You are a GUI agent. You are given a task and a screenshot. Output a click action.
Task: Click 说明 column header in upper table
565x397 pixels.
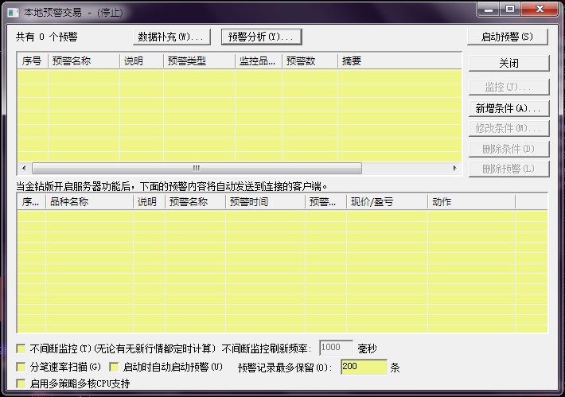pyautogui.click(x=142, y=61)
